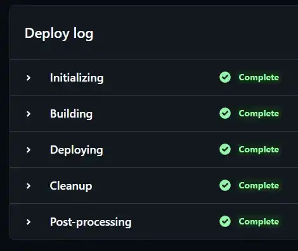298x251 pixels.
Task: Open the Initializing log section label
Action: (x=77, y=78)
